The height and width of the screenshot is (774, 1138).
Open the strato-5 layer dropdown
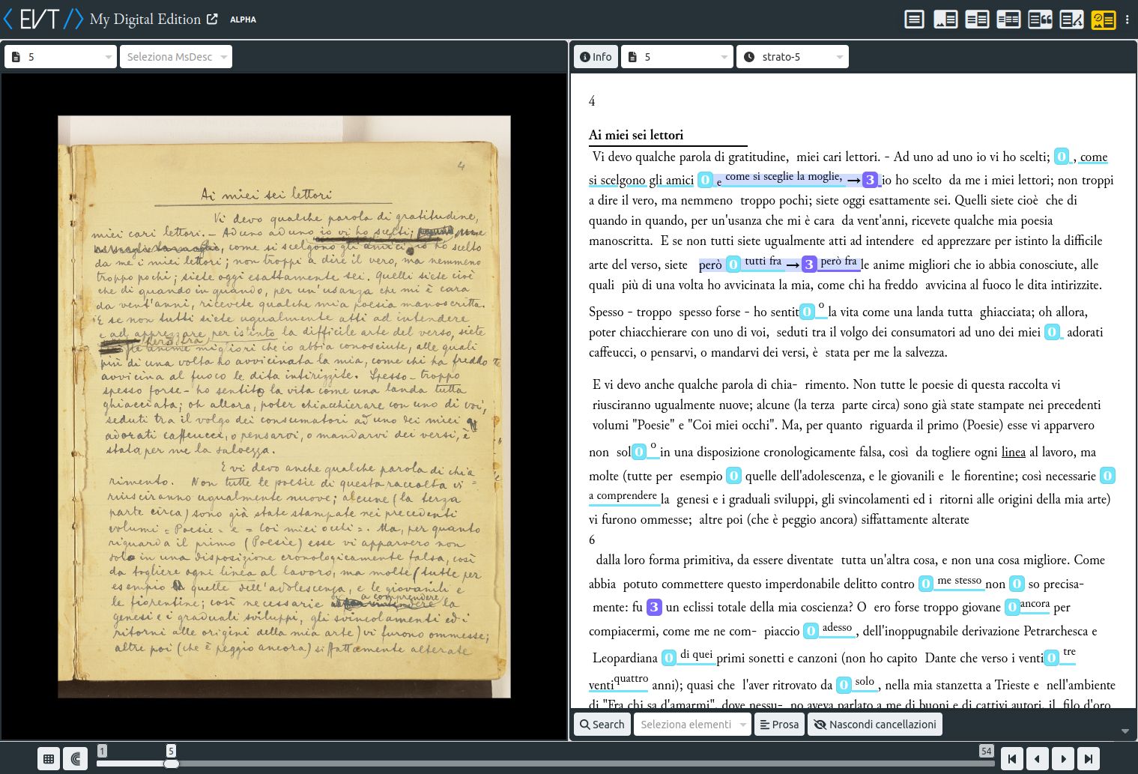pyautogui.click(x=792, y=57)
